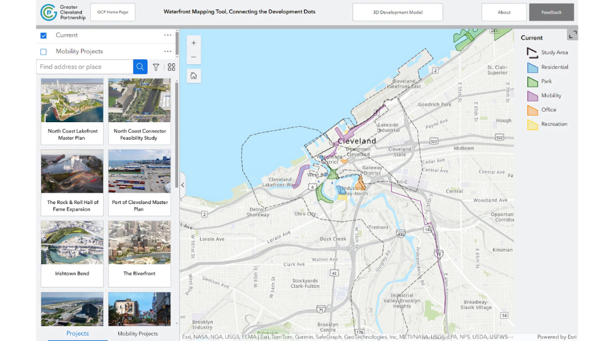Screen dimensions: 614x341
Task: Open North Coast Lakefront Master Plan card
Action: click(72, 111)
